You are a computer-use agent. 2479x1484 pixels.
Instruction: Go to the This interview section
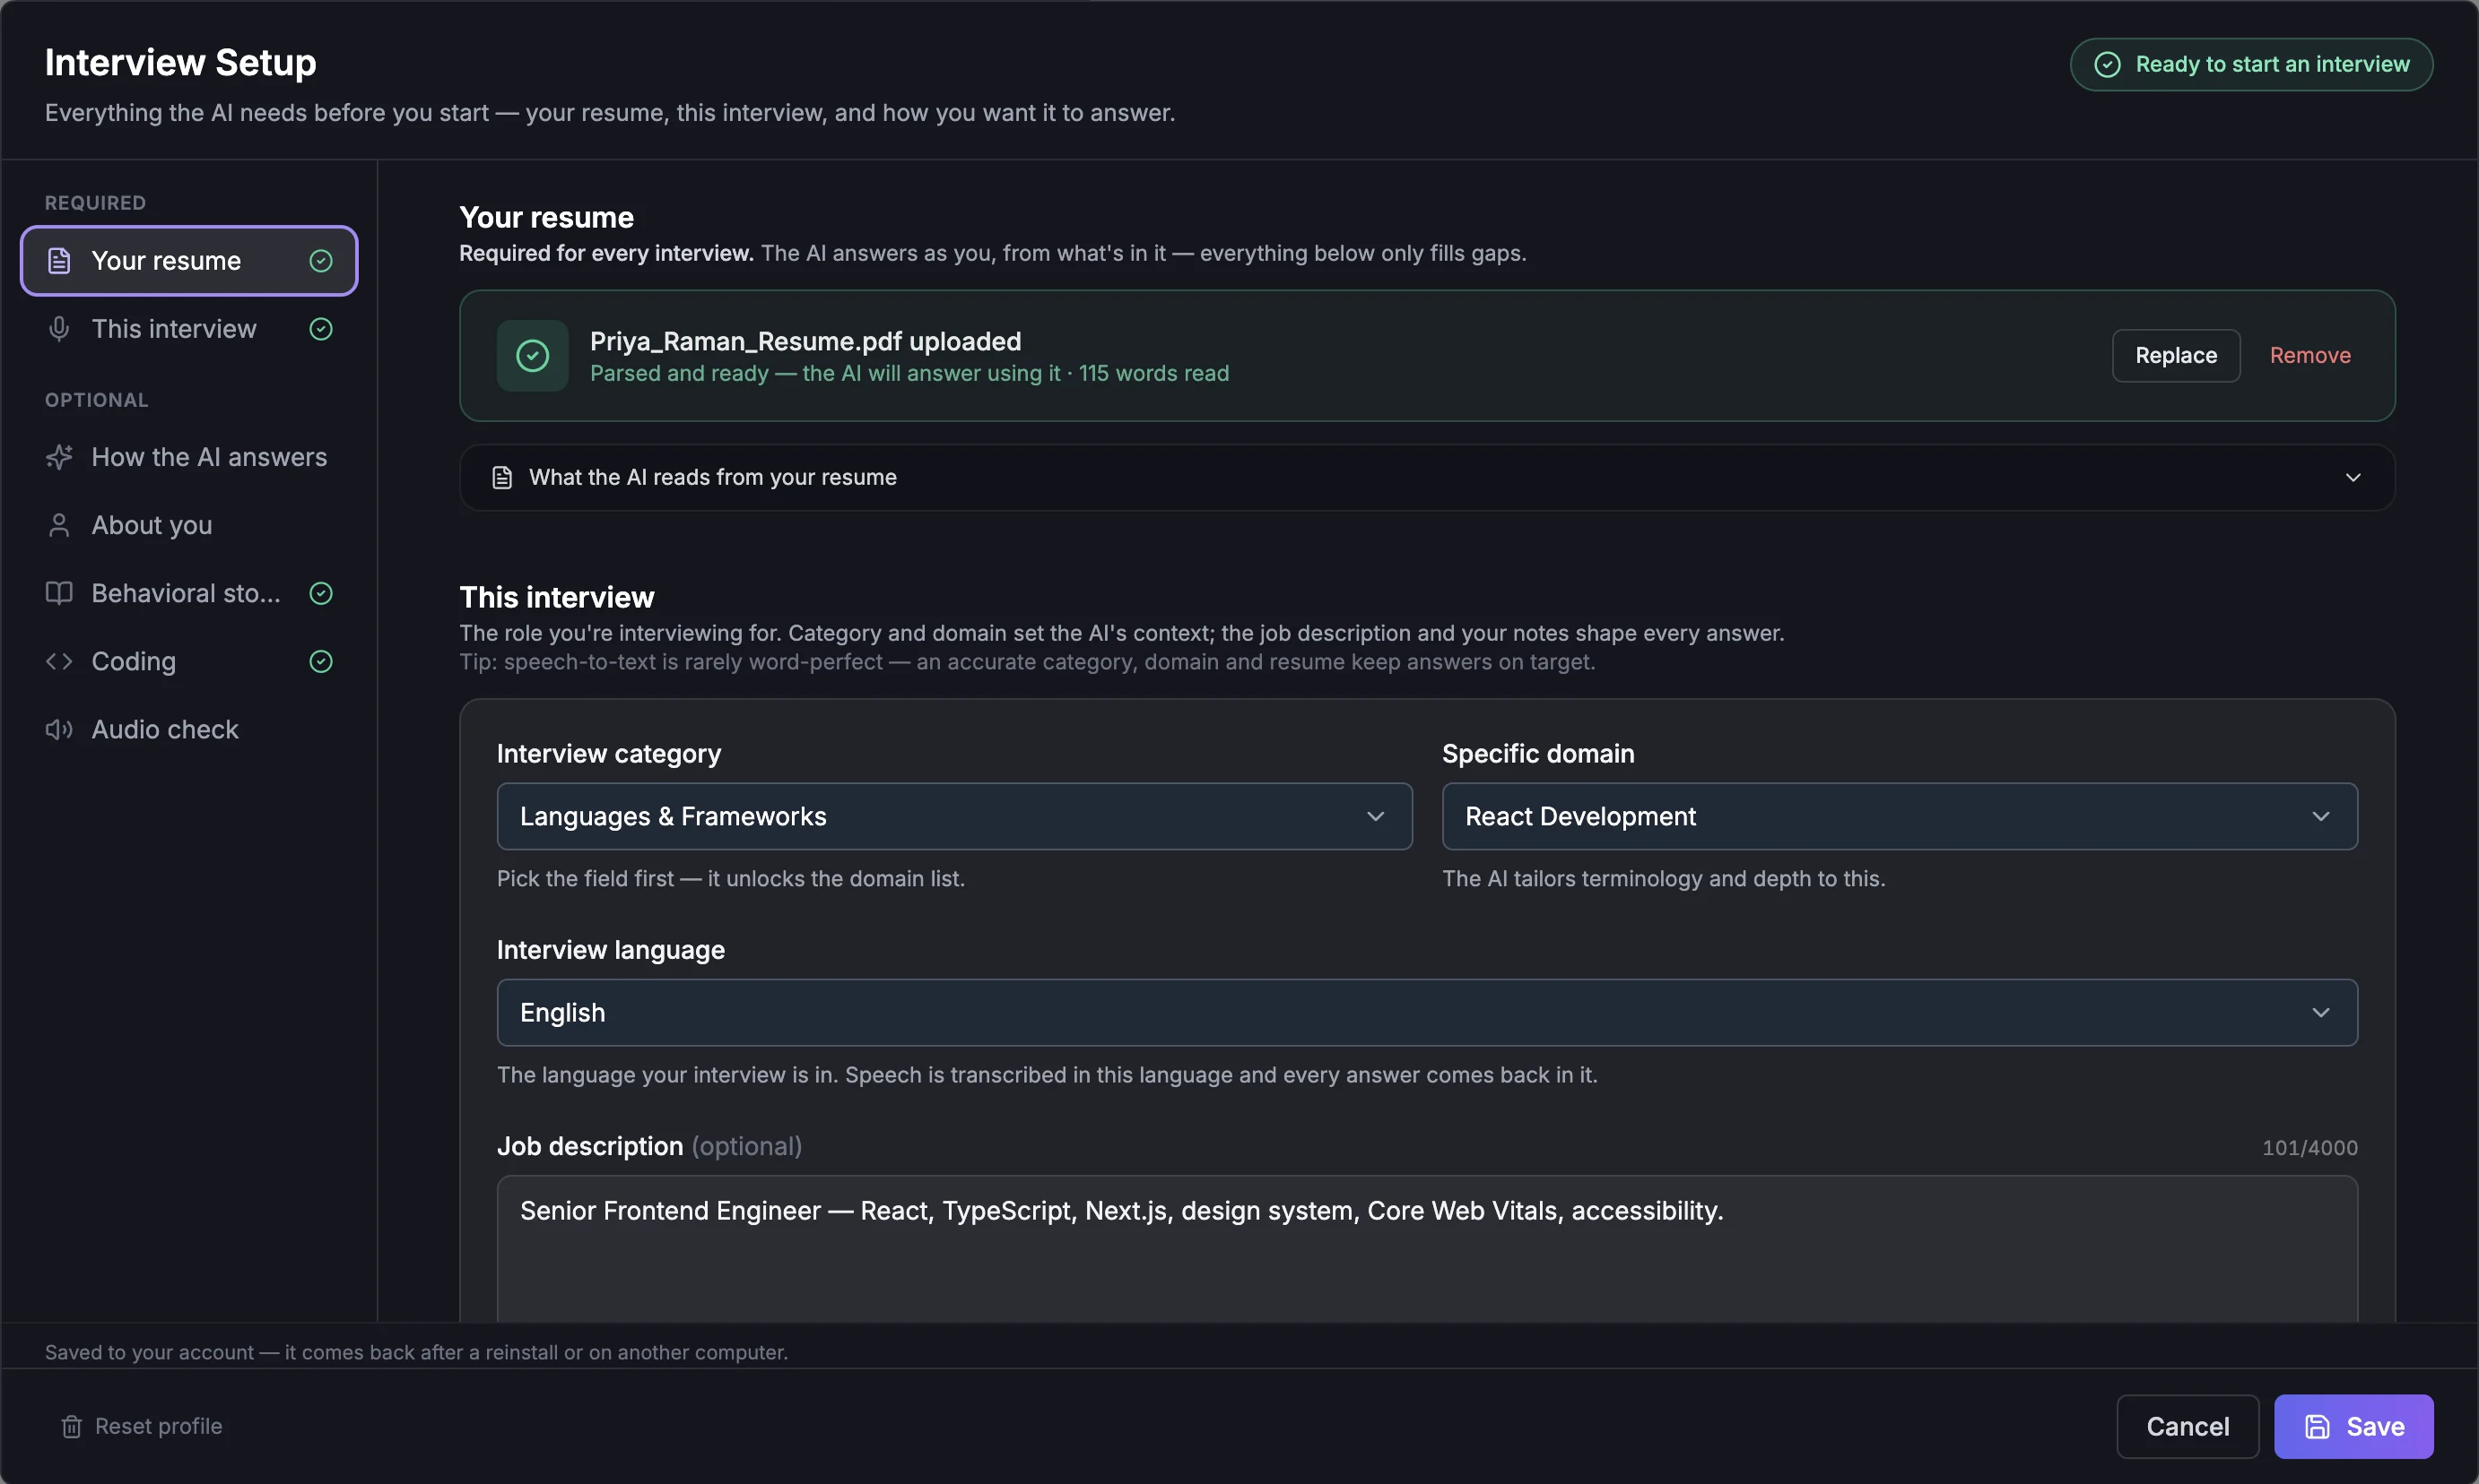point(189,329)
